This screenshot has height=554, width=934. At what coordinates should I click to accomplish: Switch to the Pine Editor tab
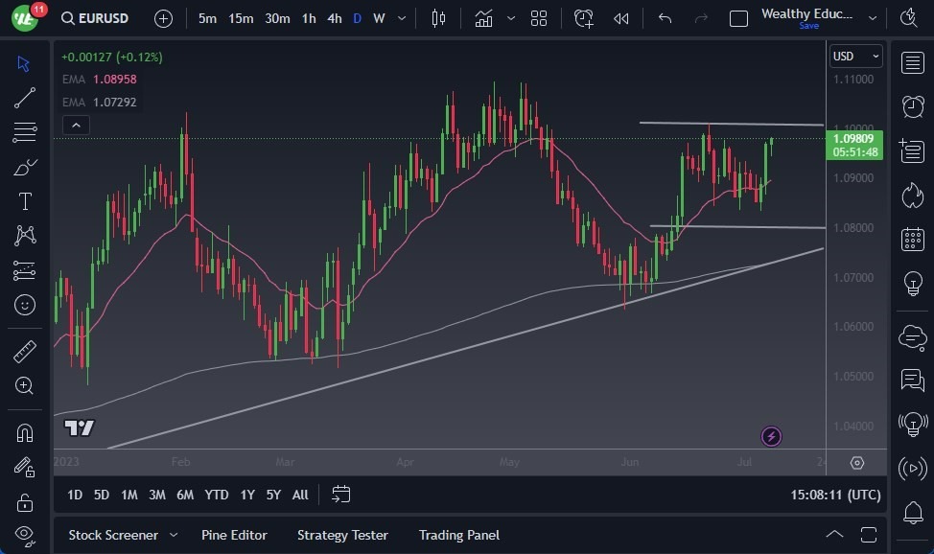point(234,535)
